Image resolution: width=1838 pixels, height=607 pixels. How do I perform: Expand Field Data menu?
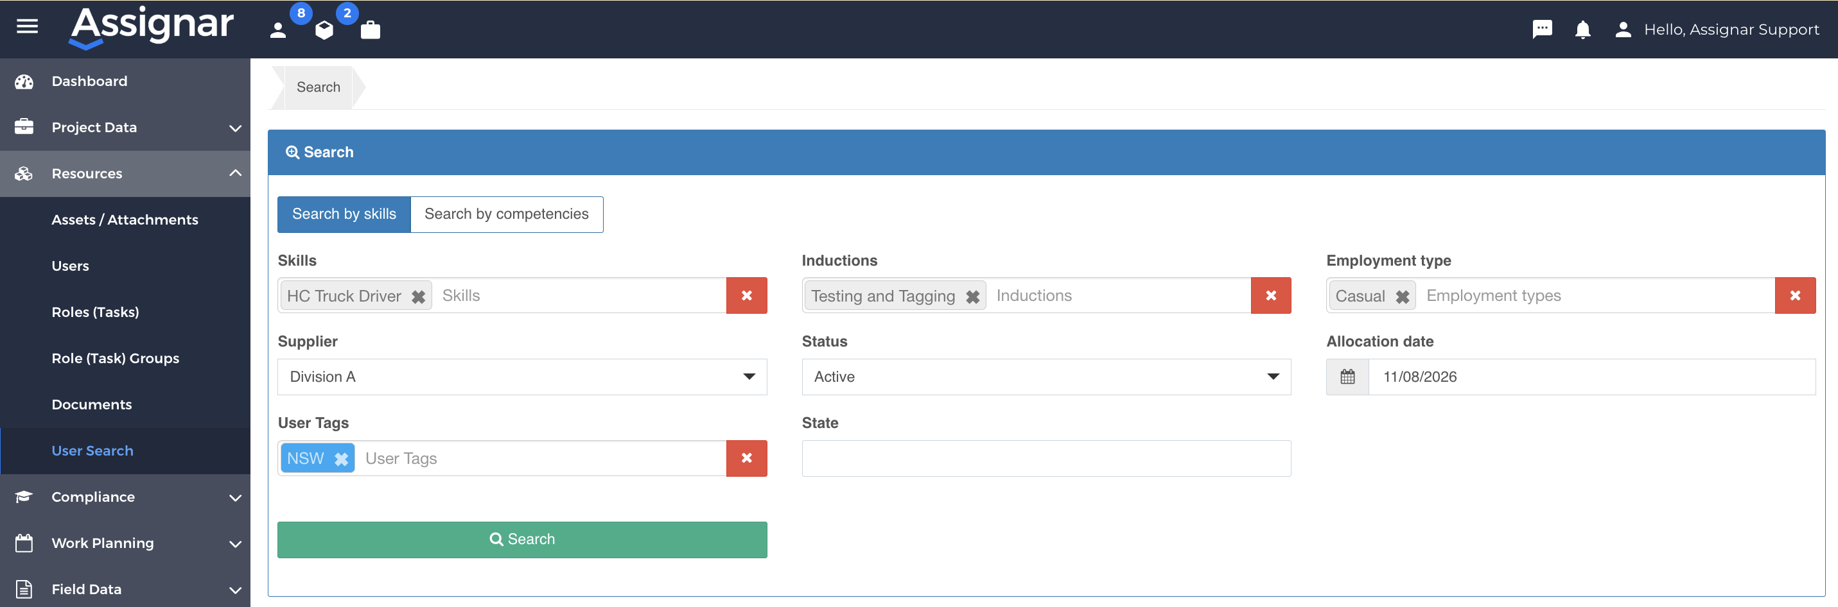[x=125, y=589]
